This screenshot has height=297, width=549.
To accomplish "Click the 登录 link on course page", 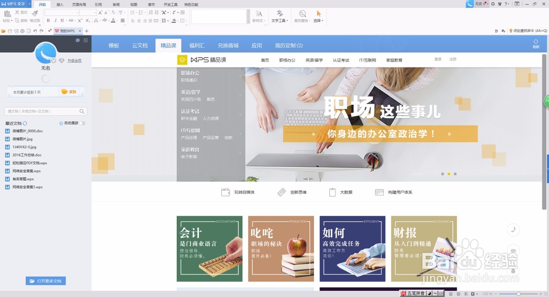I will point(438,59).
